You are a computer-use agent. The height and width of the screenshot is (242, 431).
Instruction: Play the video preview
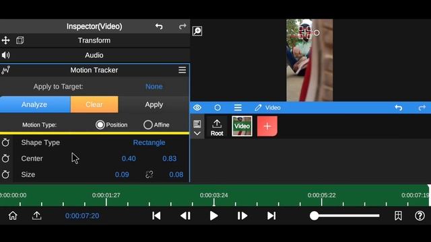tap(214, 216)
